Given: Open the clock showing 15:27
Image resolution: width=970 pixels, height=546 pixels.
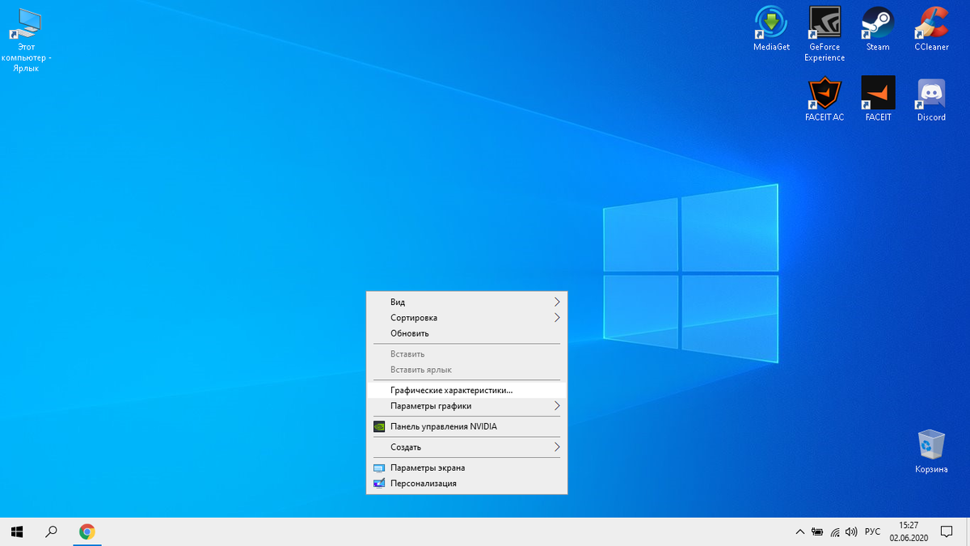Looking at the screenshot, I should (909, 531).
